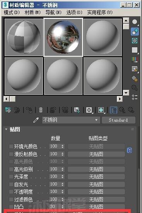
Task: Enable the 凹凸 map checkbox
Action: click(x=11, y=207)
